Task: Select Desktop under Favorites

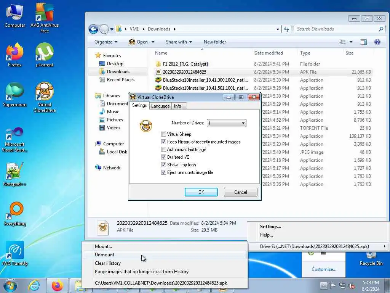Action: (115, 64)
